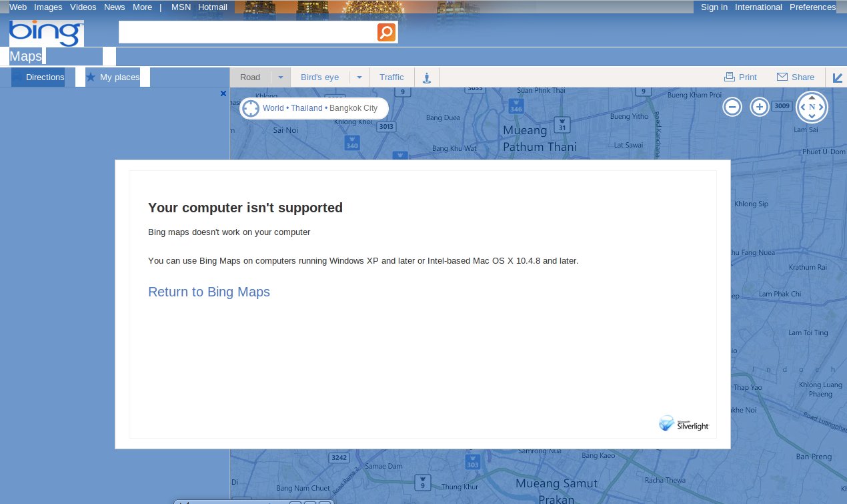This screenshot has height=504, width=847.
Task: Collapse the map toolbar with the arrow icon
Action: click(838, 78)
